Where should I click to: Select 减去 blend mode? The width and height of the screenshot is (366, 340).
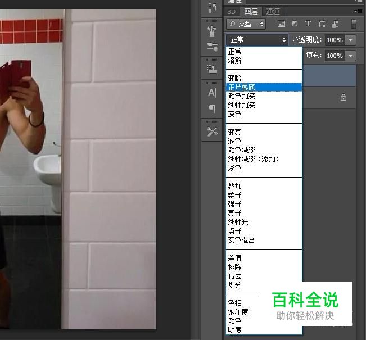[264, 276]
